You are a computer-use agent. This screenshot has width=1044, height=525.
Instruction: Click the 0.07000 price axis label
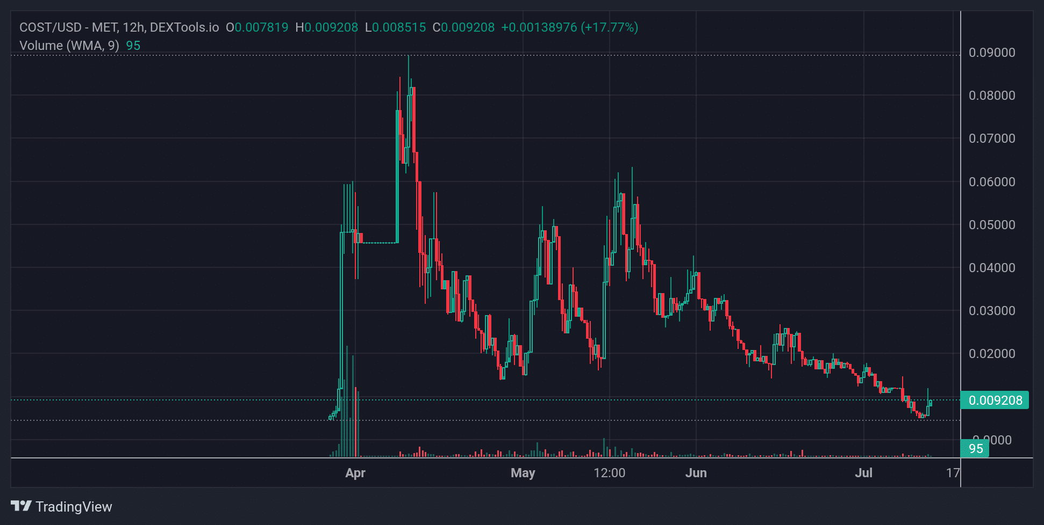pos(992,138)
